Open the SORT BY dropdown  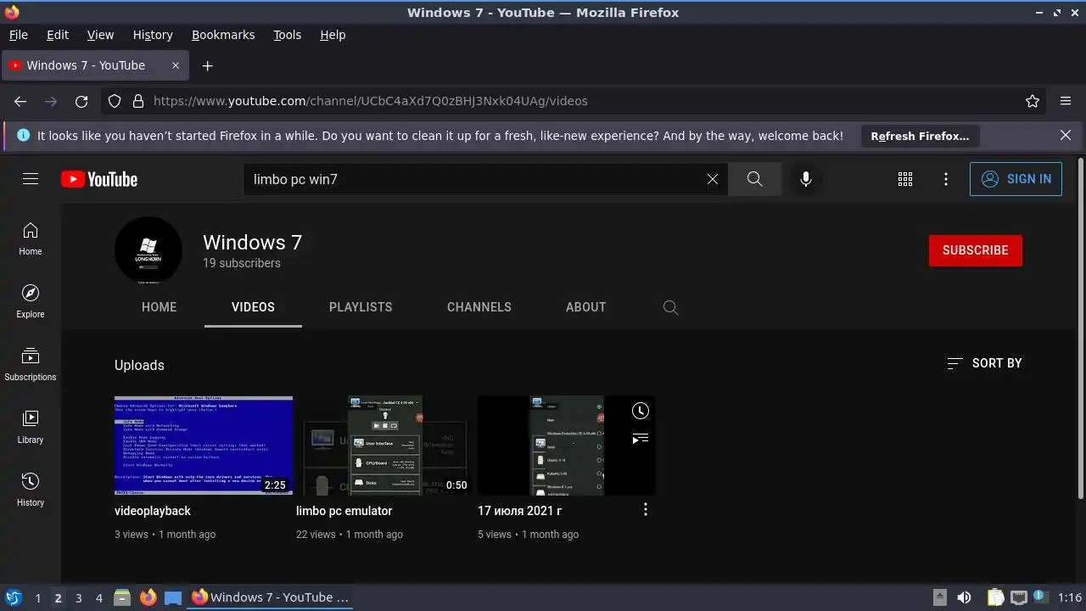tap(984, 363)
